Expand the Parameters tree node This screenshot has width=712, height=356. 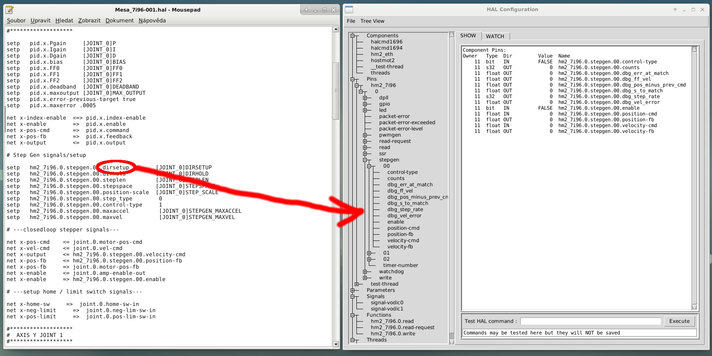(x=353, y=290)
